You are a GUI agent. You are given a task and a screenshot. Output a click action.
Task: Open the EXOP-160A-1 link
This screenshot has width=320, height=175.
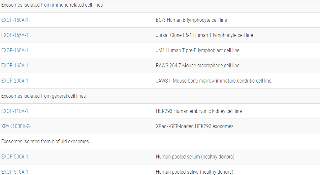[x=15, y=51]
